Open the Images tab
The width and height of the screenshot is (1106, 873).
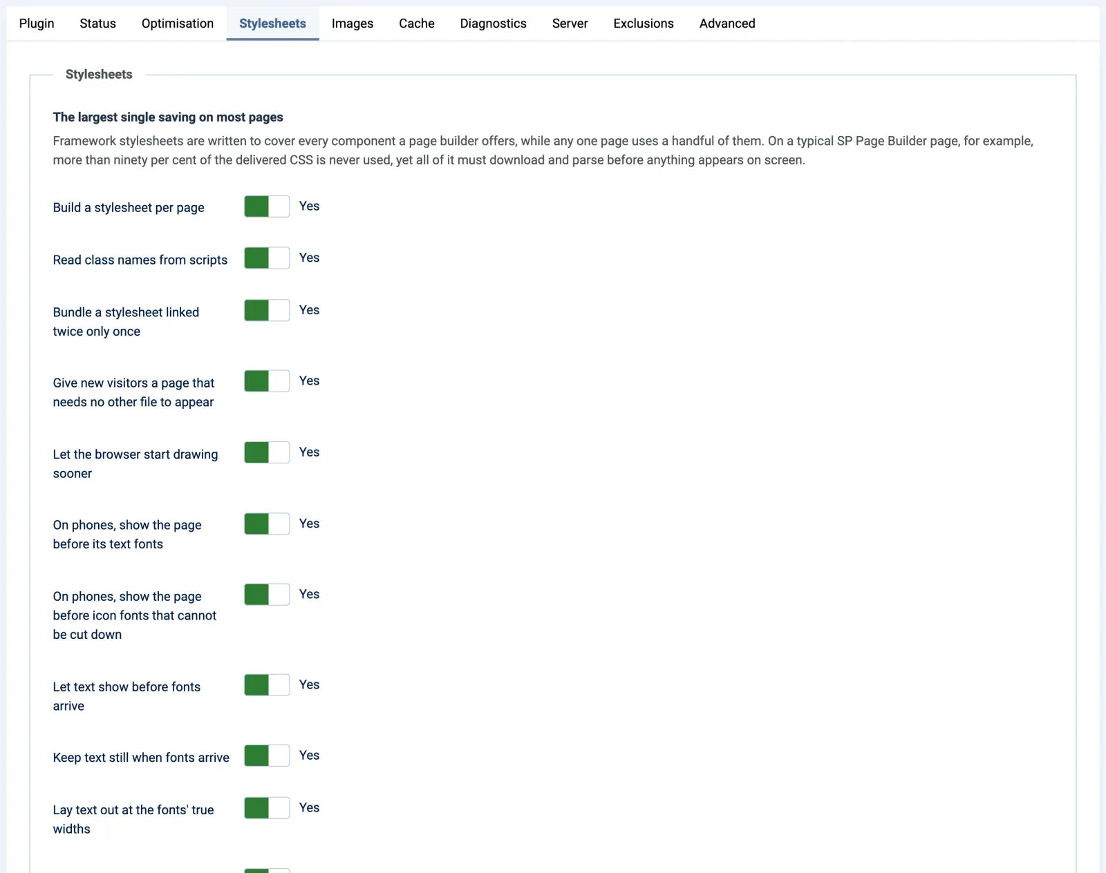click(x=353, y=23)
